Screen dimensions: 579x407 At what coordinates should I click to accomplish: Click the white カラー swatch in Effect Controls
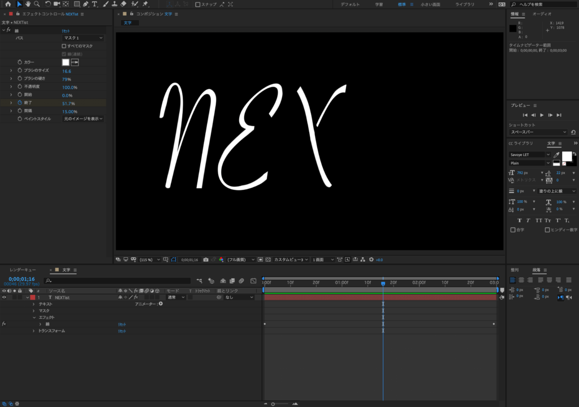point(66,62)
